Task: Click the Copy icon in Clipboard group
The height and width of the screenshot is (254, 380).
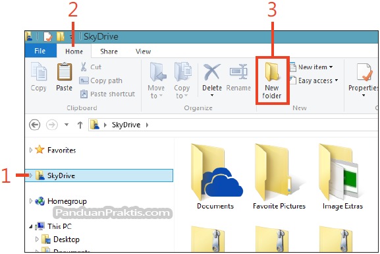Action: (39, 71)
